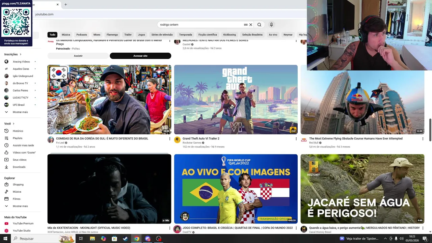Open Korean street food video thumbnail
This screenshot has height=243, width=432.
[x=109, y=100]
